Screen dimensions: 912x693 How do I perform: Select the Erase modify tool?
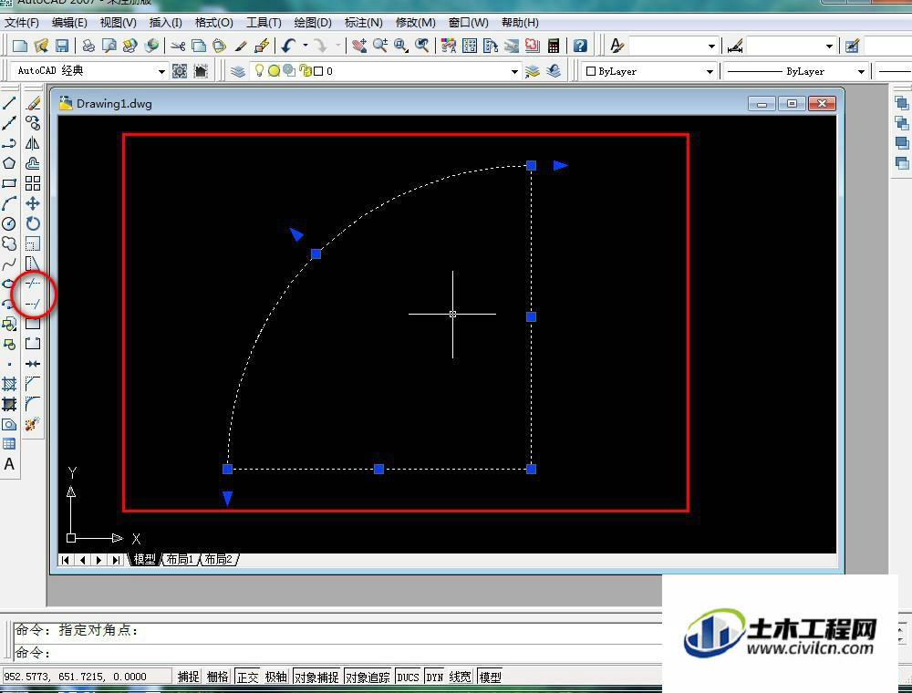tap(33, 103)
